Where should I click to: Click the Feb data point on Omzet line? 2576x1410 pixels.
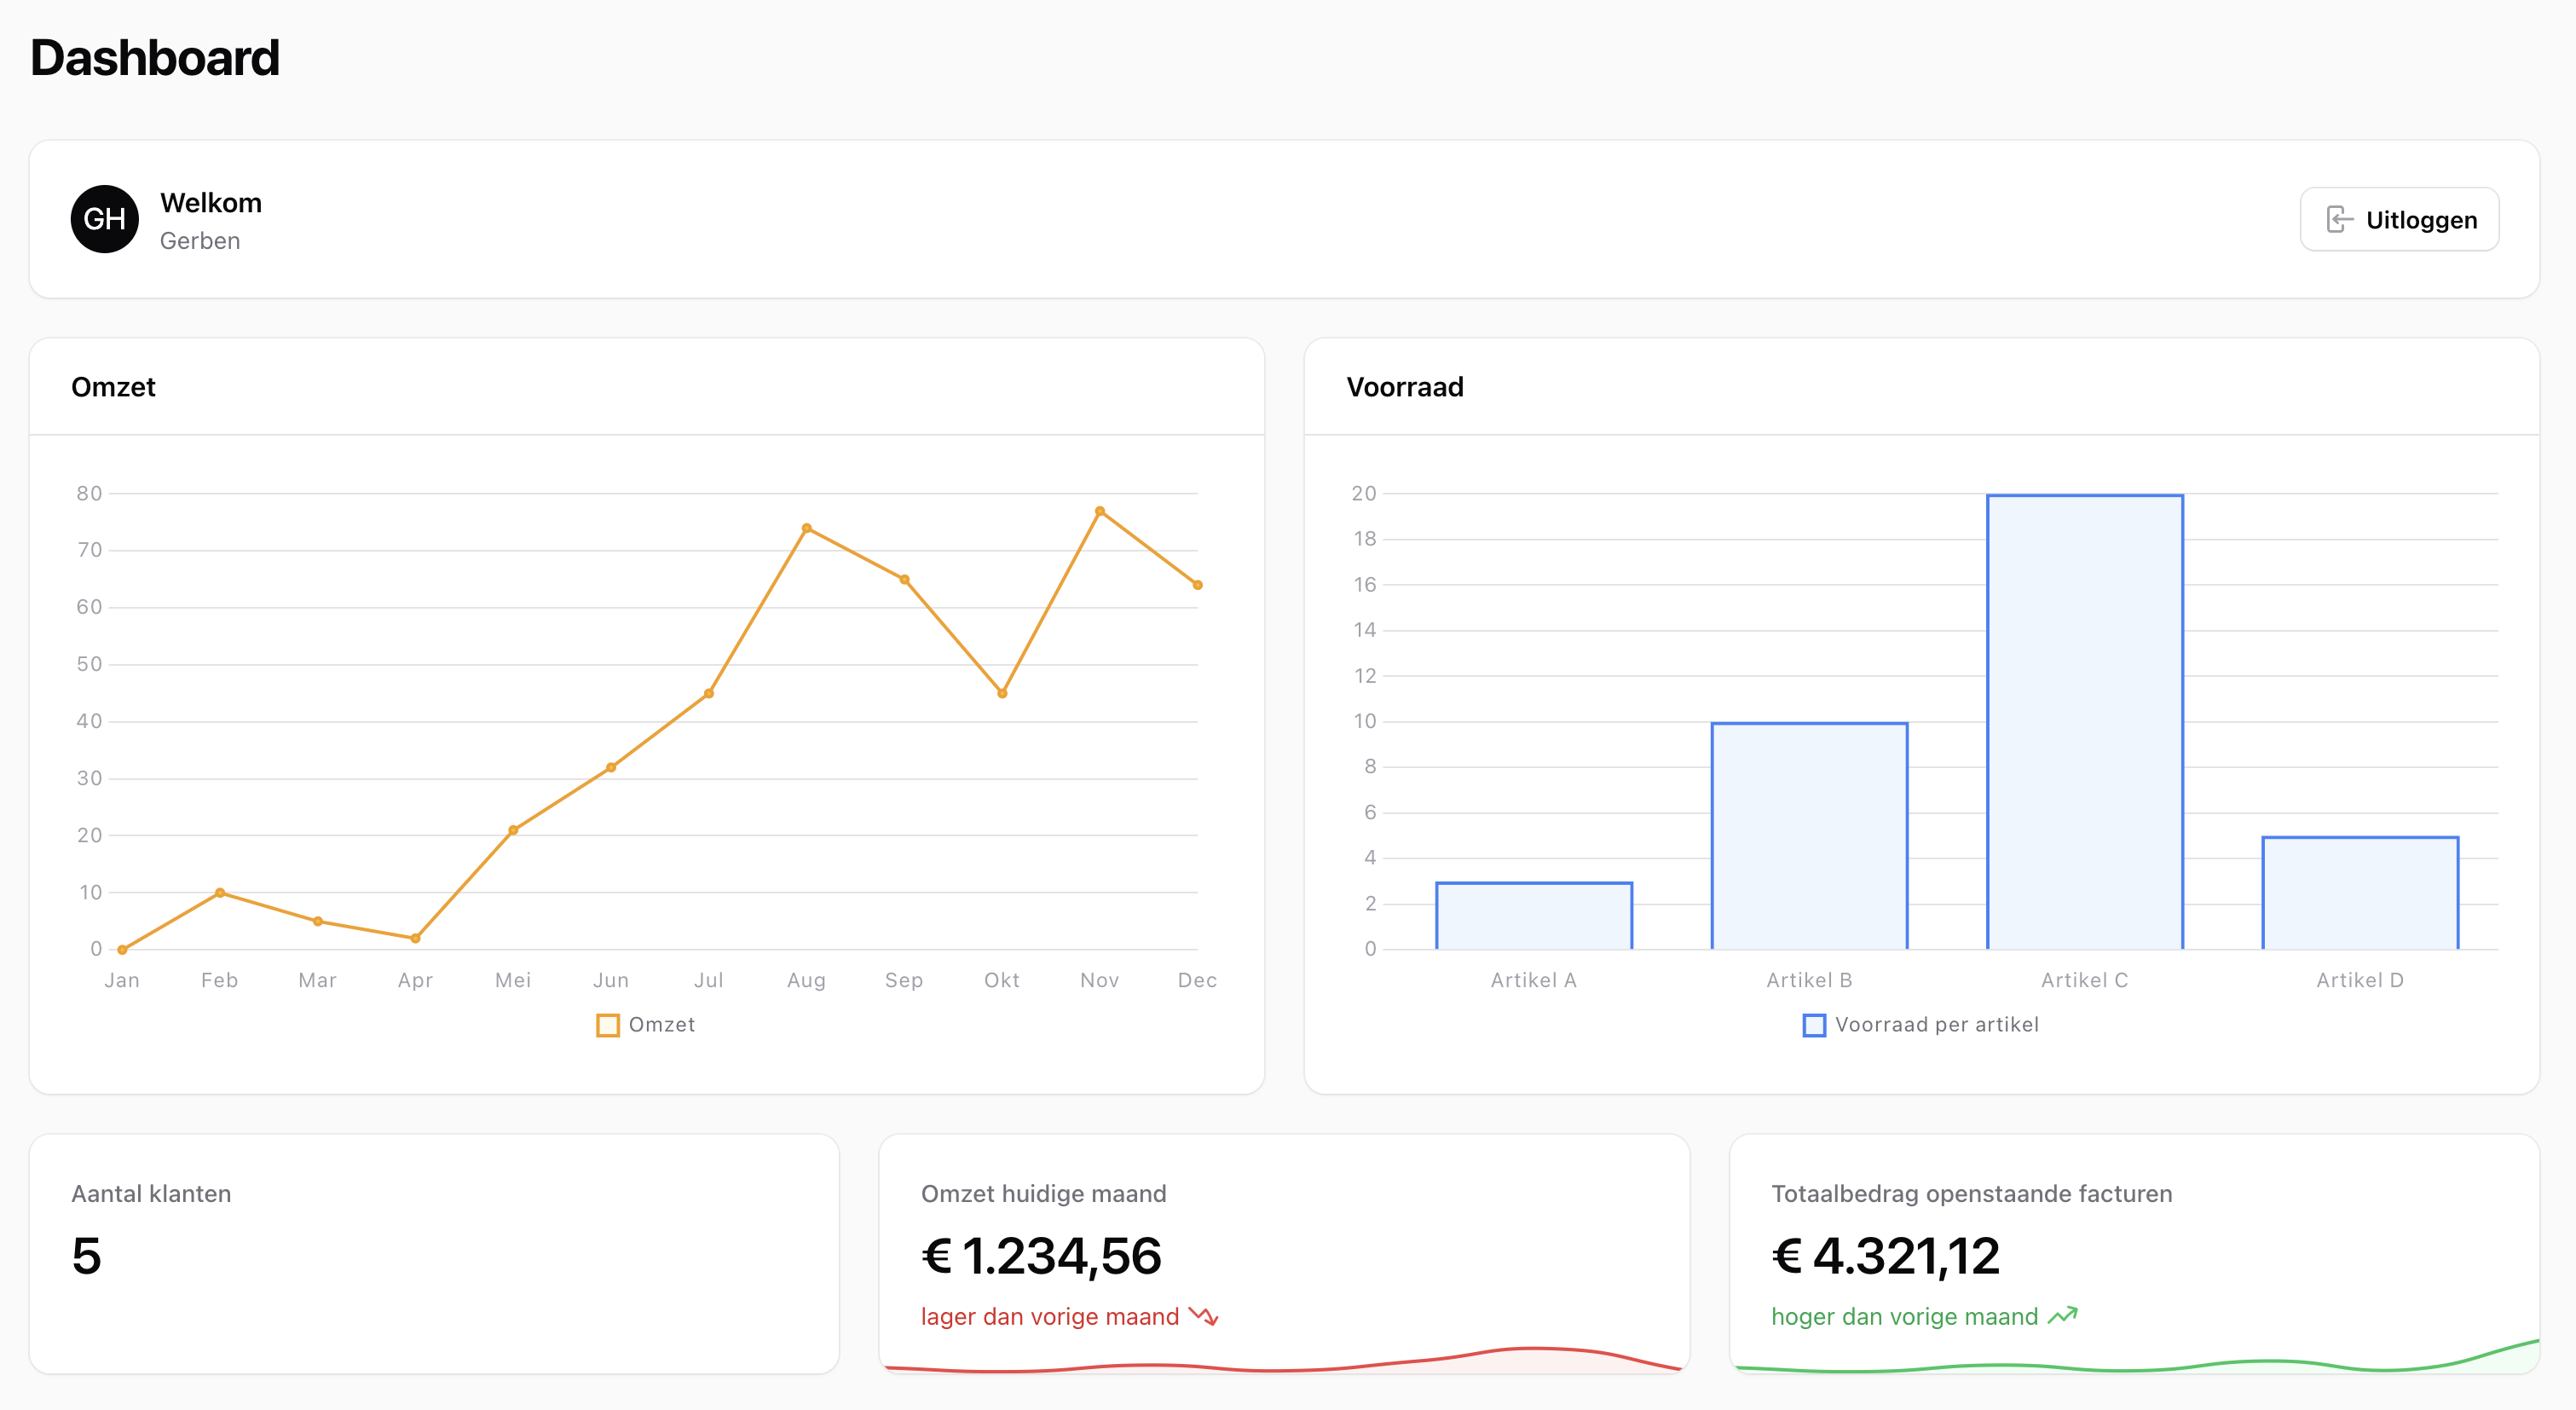[220, 892]
